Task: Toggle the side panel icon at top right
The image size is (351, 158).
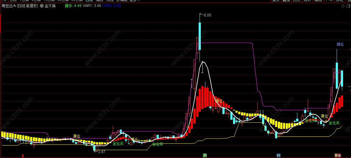Action: click(x=348, y=6)
